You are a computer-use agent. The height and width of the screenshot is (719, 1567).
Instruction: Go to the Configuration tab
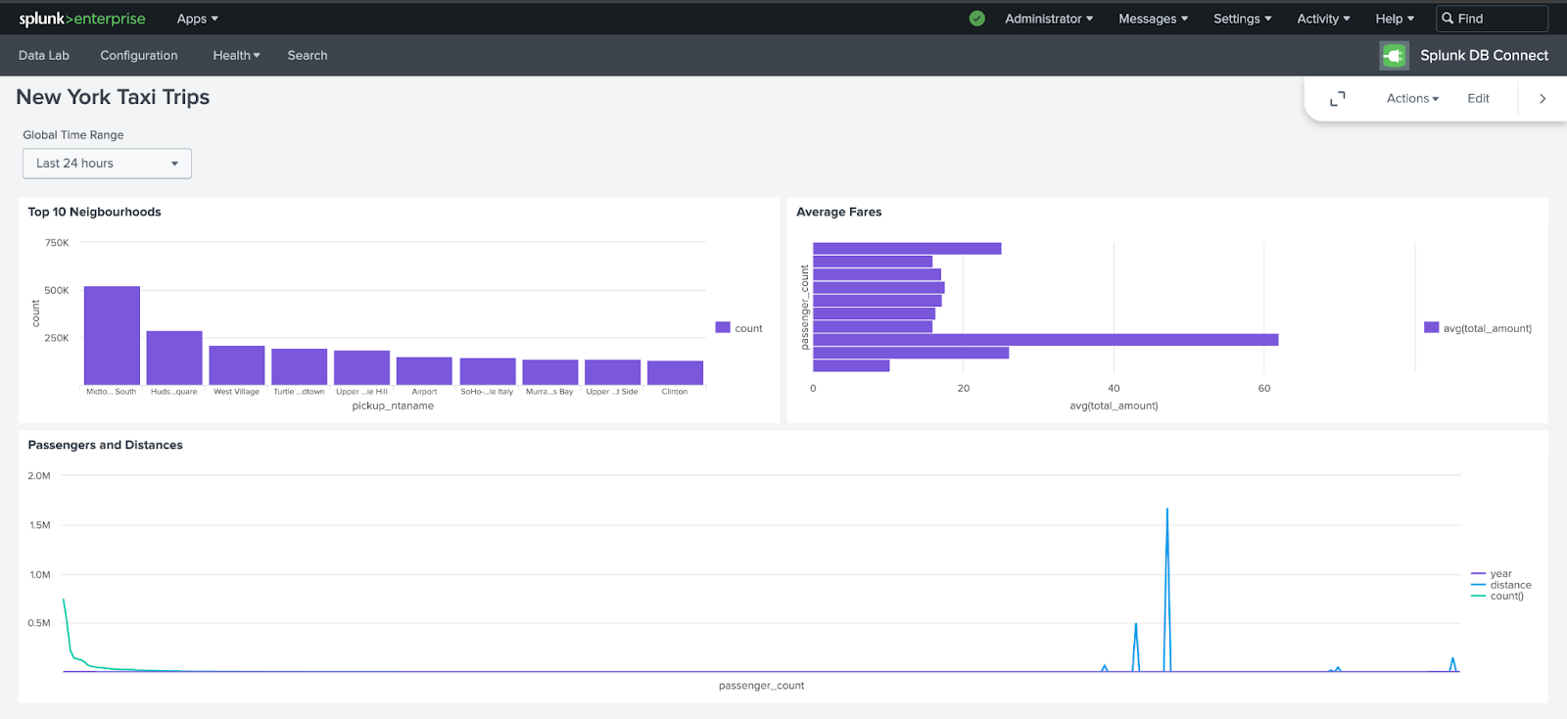(x=139, y=56)
